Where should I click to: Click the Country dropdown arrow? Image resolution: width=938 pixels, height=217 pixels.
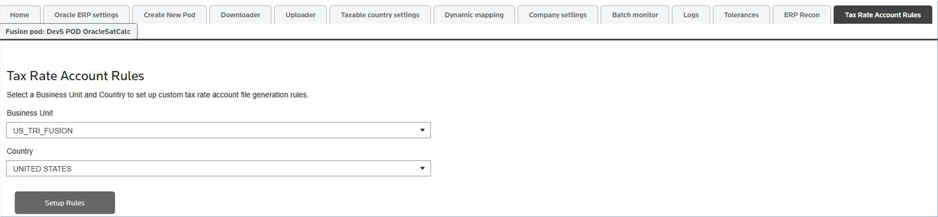click(422, 168)
